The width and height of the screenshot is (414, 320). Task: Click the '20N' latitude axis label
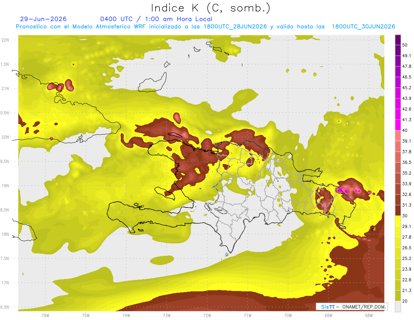(5, 137)
